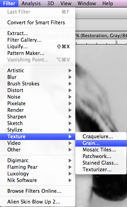127x207 pixels.
Task: Open the Nik Software submenu
Action: coord(37,180)
